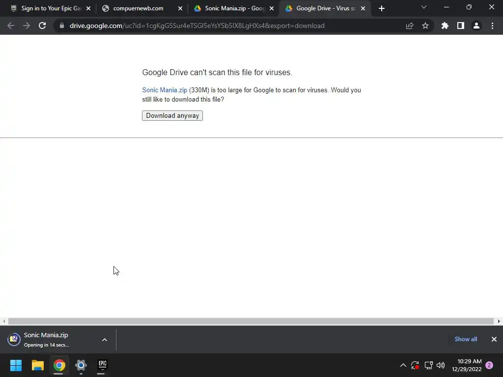This screenshot has height=377, width=503.
Task: Open the Chrome three-dot menu
Action: [492, 26]
